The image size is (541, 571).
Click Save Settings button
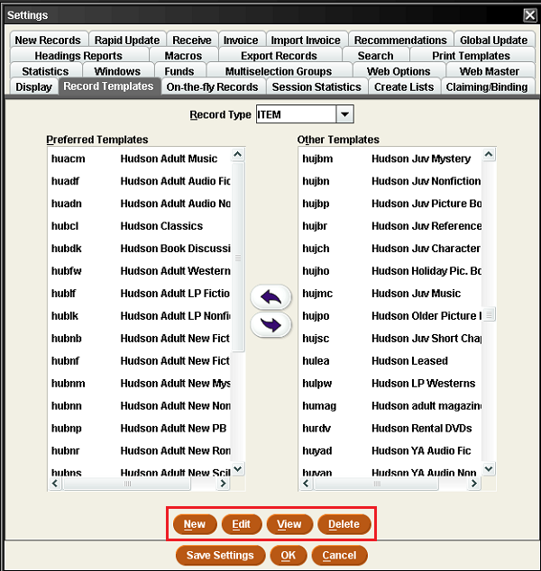[x=220, y=555]
